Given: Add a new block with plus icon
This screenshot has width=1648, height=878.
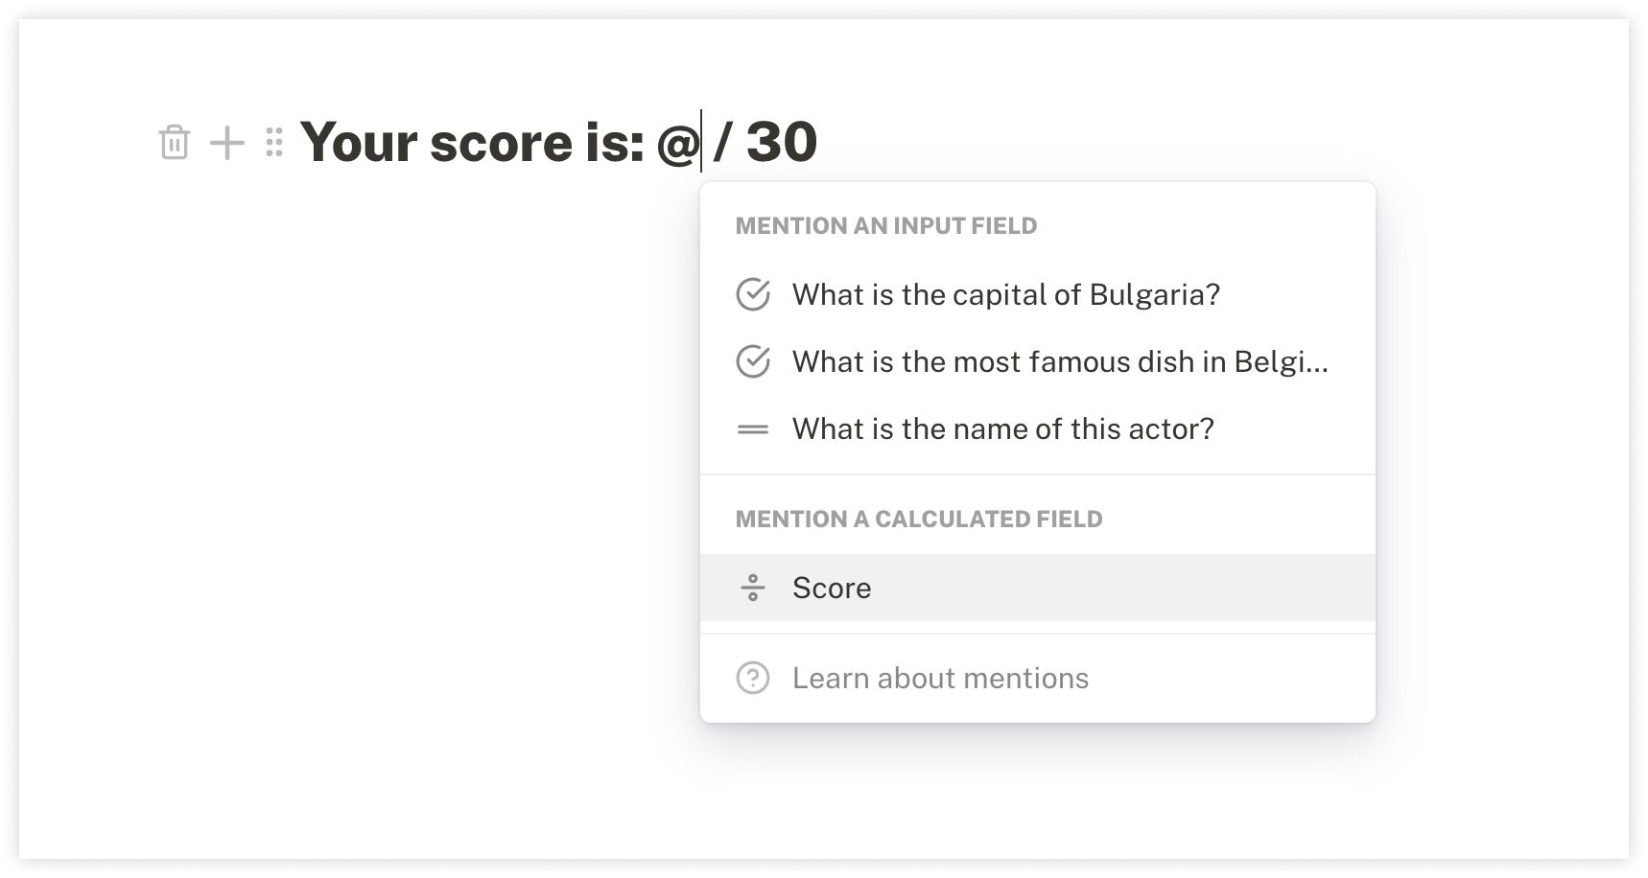Looking at the screenshot, I should coord(227,143).
